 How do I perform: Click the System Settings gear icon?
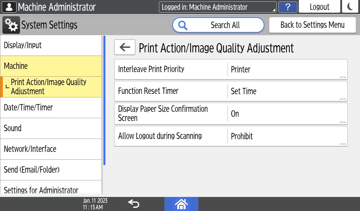11,25
